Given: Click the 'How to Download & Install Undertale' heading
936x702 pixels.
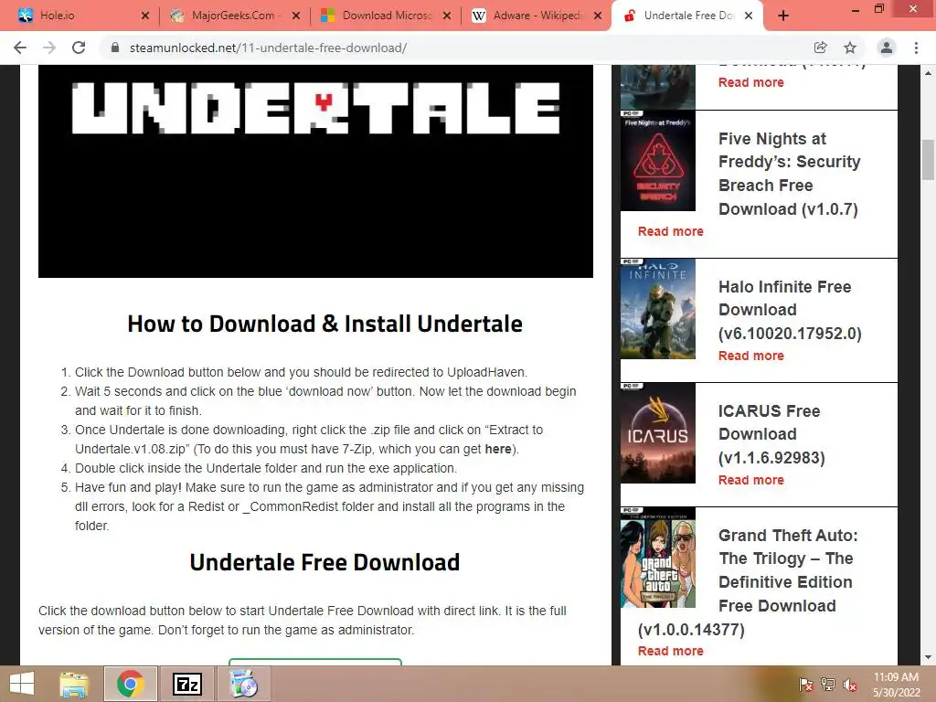Looking at the screenshot, I should tap(324, 324).
